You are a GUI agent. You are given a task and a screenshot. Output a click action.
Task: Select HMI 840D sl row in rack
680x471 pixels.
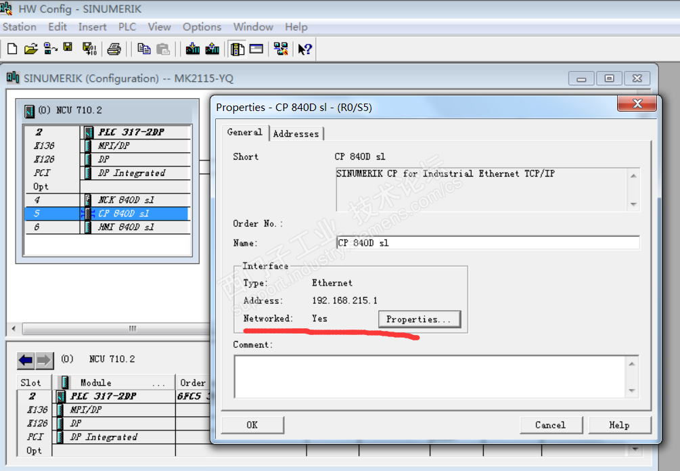pyautogui.click(x=108, y=227)
